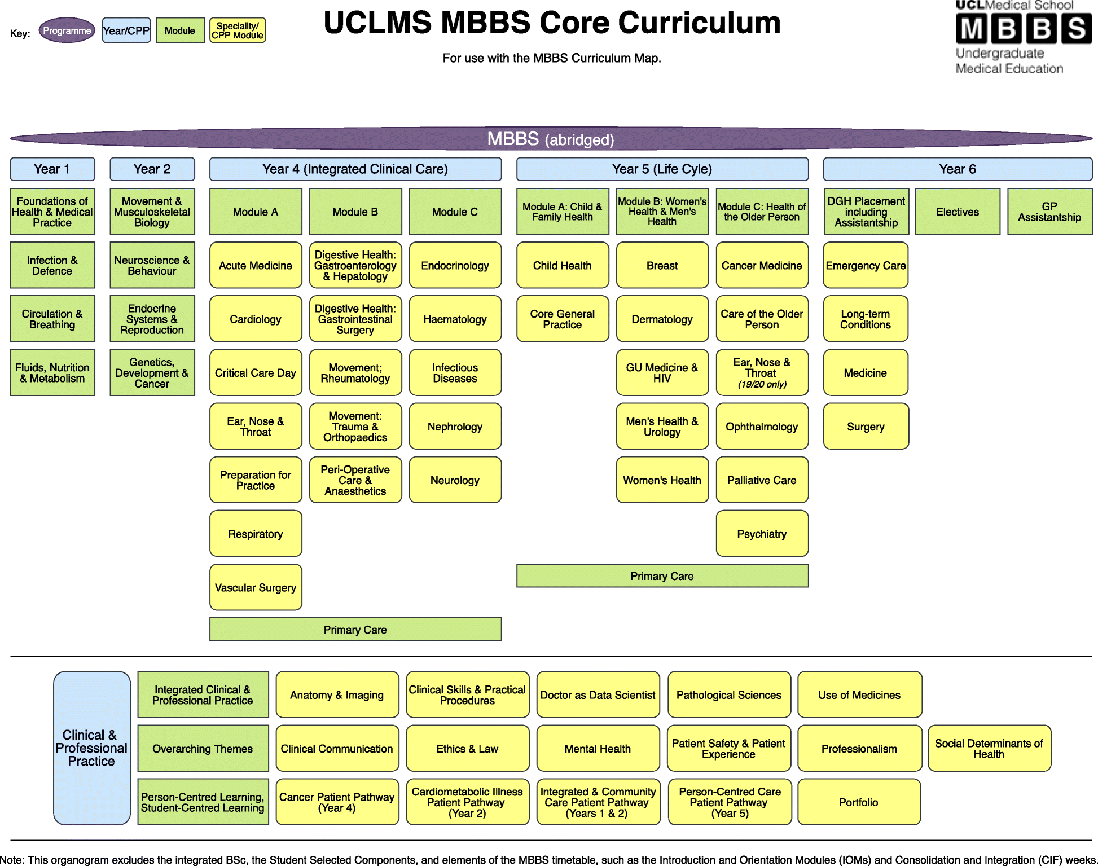Image resolution: width=1098 pixels, height=866 pixels.
Task: Open Movement: Trauma & Orthopaedics box
Action: point(355,426)
